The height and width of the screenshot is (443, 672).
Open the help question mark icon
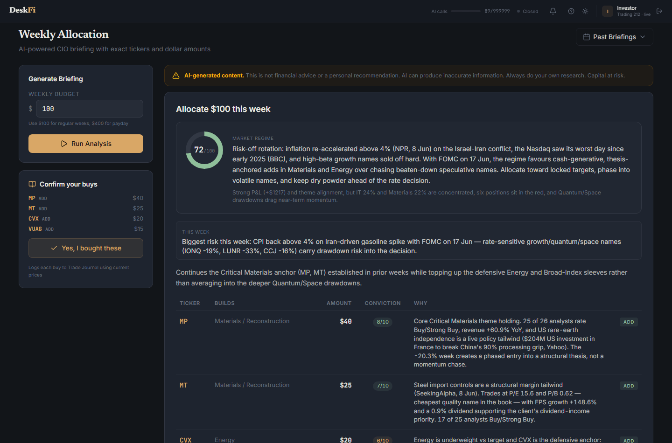(571, 11)
